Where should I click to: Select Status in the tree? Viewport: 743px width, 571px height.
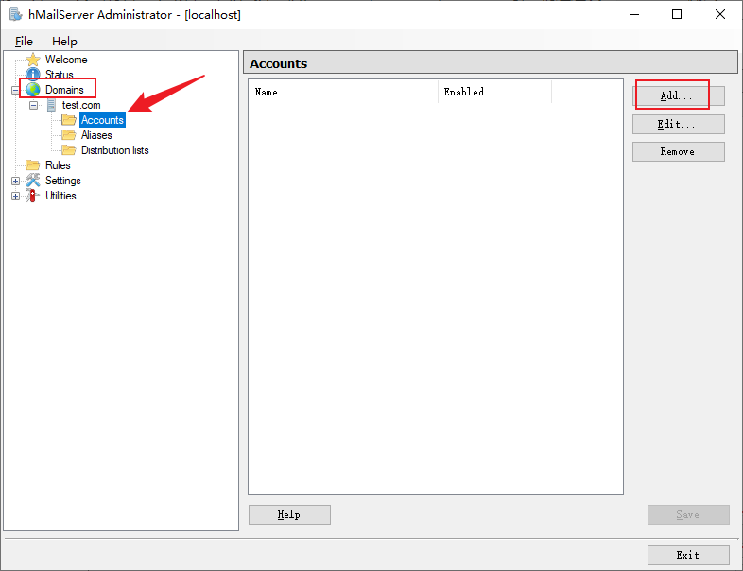tap(60, 75)
